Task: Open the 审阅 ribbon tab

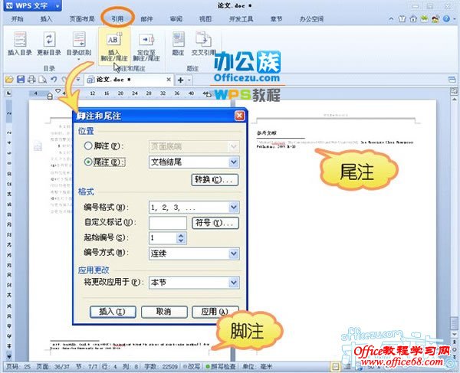Action: (x=176, y=18)
